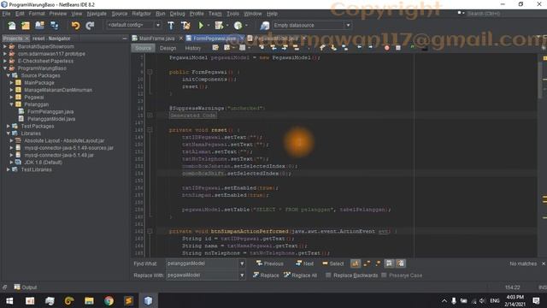Click the Profile Project toolbar icon
The image size is (547, 308).
(x=238, y=26)
